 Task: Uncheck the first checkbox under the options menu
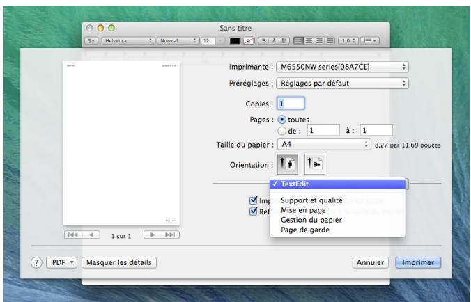click(x=254, y=200)
